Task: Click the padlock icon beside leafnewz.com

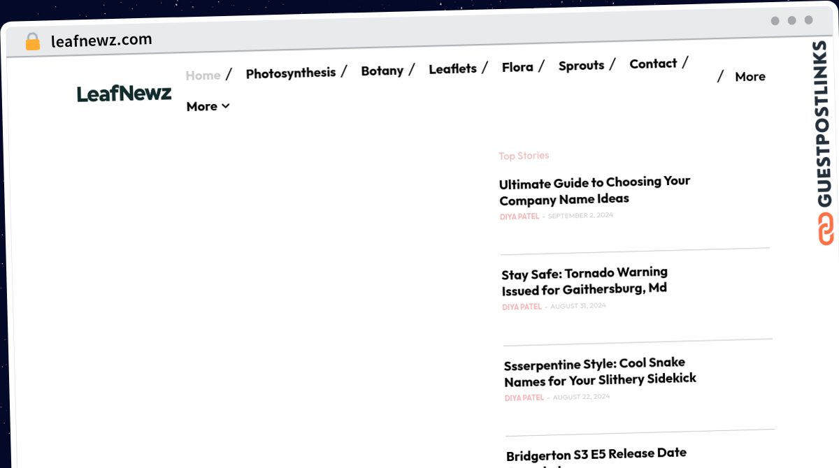Action: coord(33,41)
